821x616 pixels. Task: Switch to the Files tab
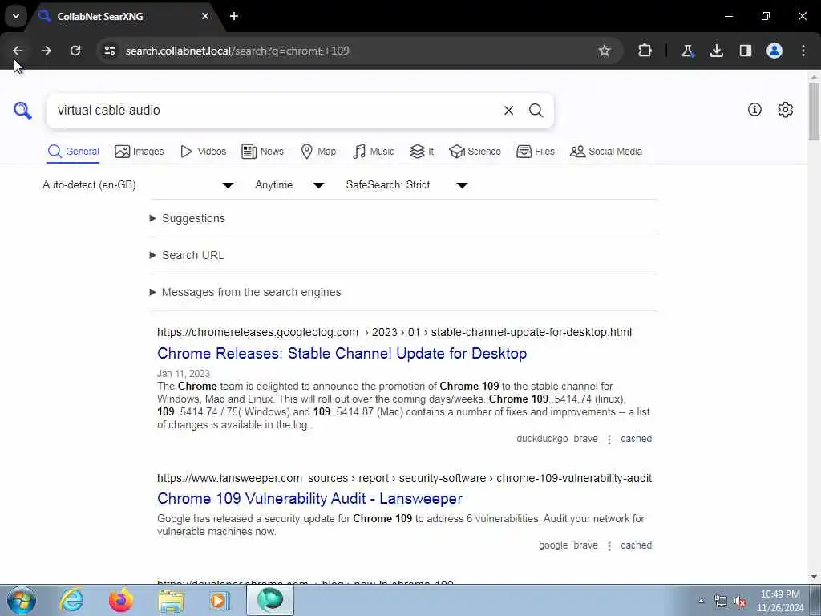535,152
